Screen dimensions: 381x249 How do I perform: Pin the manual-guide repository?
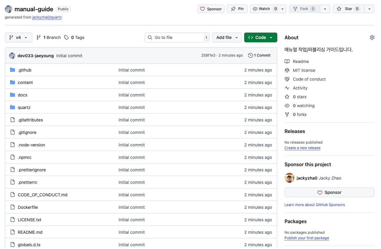[x=237, y=9]
